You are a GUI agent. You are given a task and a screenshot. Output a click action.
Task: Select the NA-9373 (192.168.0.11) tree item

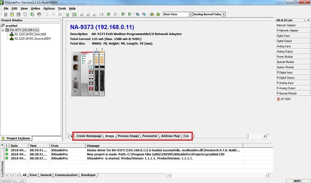[x=24, y=30]
